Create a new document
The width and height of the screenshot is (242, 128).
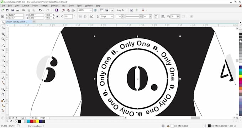[2, 10]
